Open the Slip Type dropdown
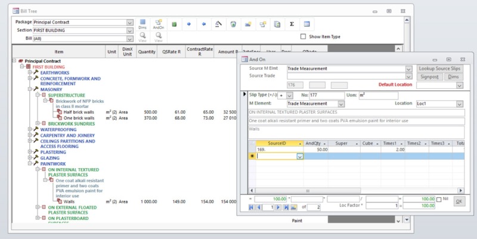 click(290, 96)
